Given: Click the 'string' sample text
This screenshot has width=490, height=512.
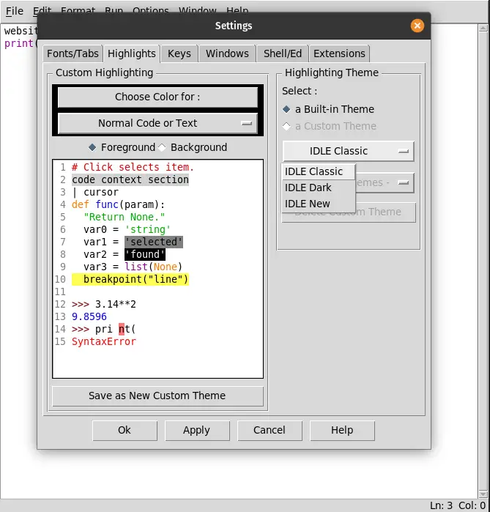Looking at the screenshot, I should (147, 229).
